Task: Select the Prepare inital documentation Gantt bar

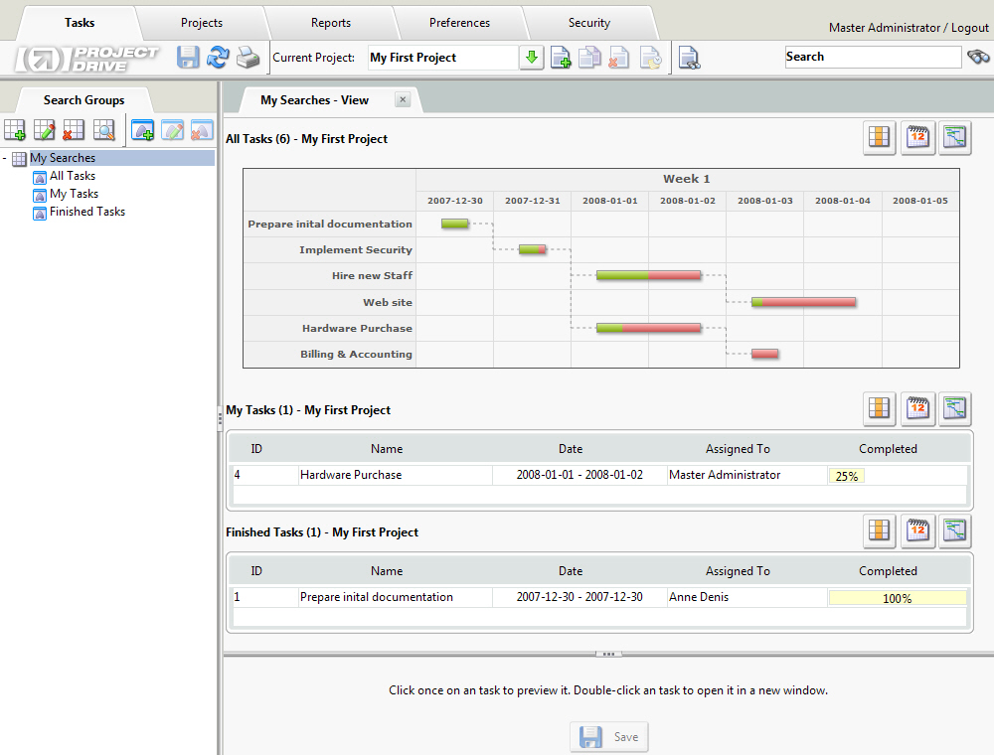Action: [x=454, y=223]
